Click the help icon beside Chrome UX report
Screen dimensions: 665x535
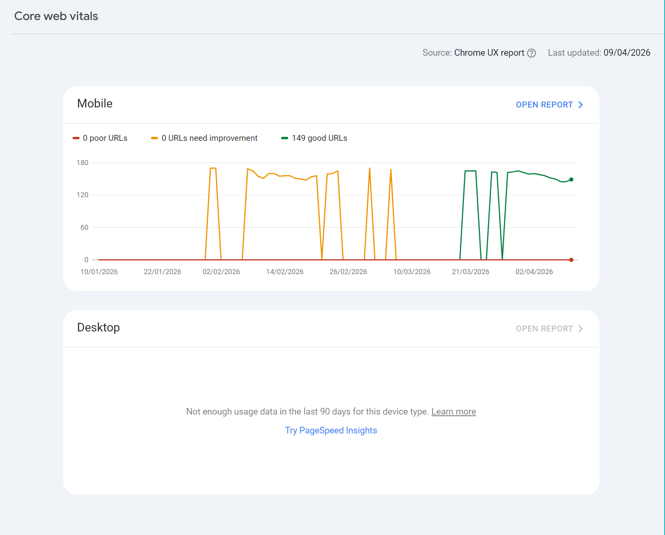(x=531, y=53)
